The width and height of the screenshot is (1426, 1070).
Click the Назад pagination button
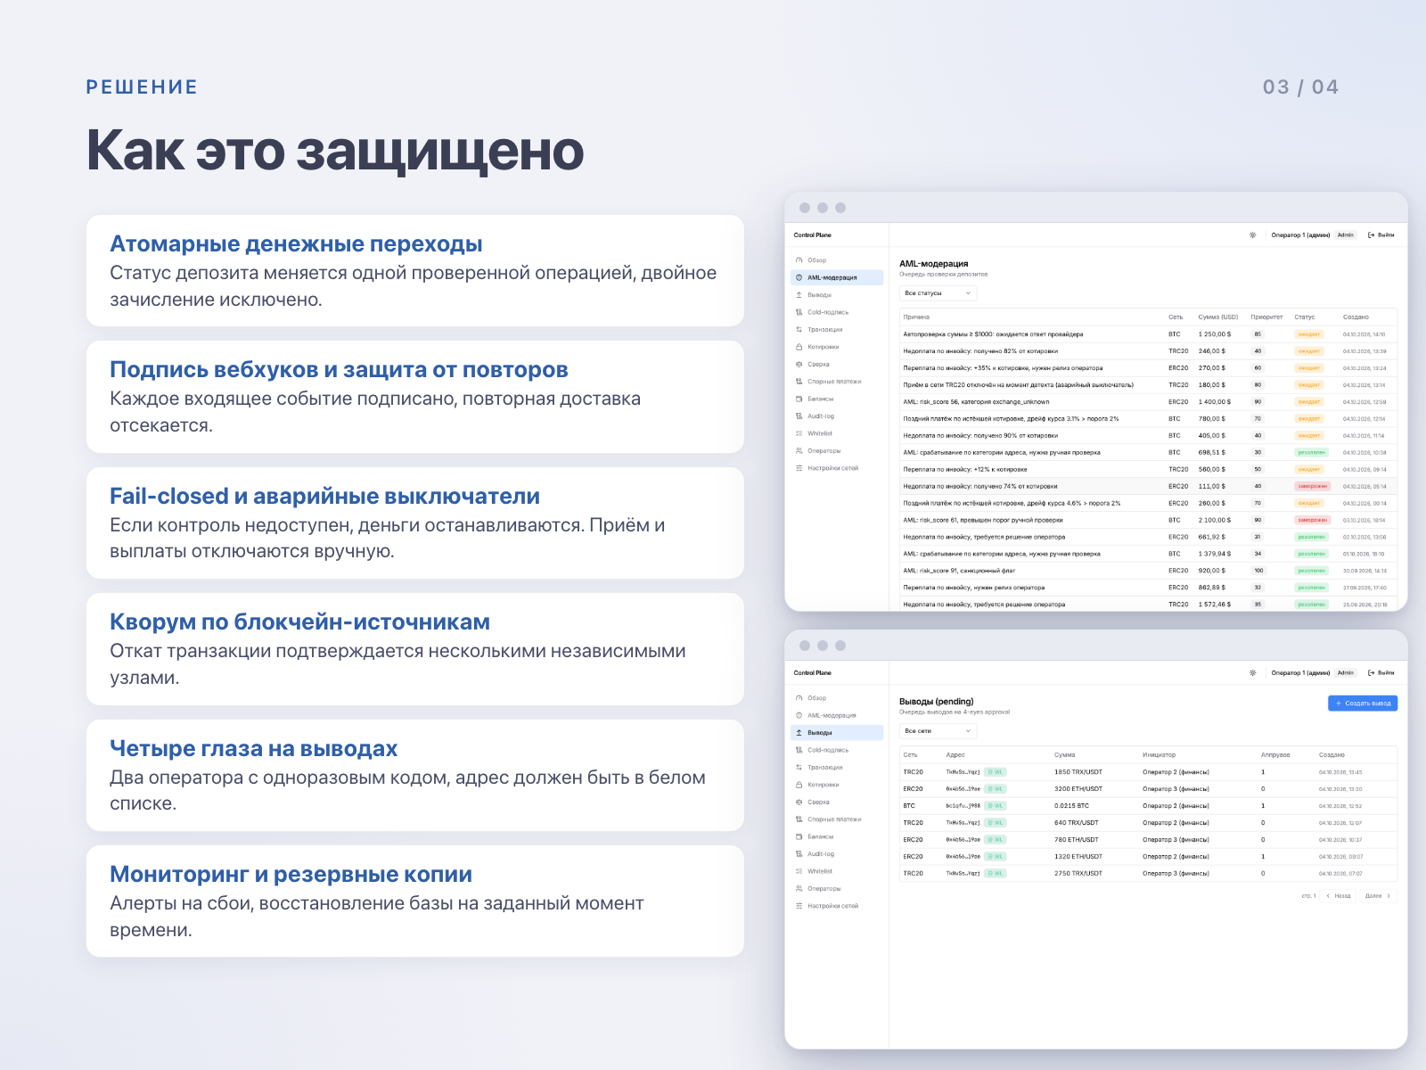[x=1339, y=896]
